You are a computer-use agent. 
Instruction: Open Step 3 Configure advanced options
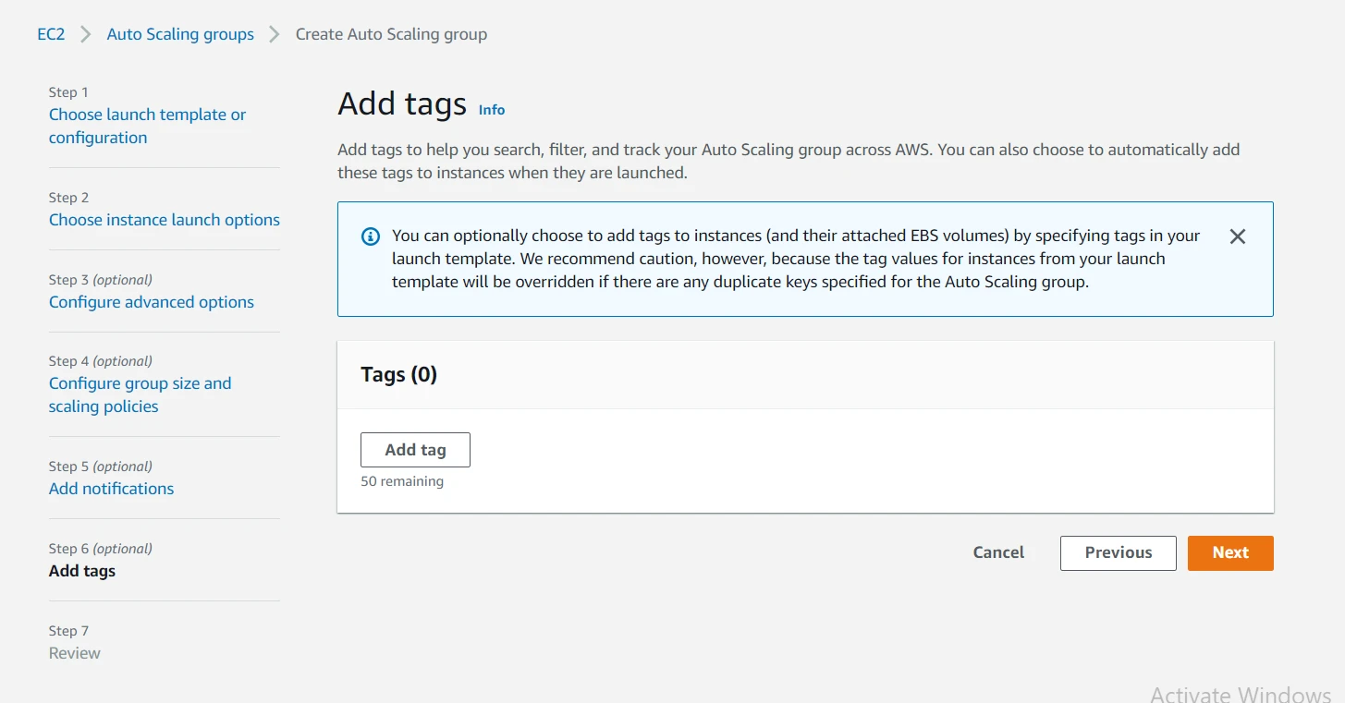click(x=151, y=302)
